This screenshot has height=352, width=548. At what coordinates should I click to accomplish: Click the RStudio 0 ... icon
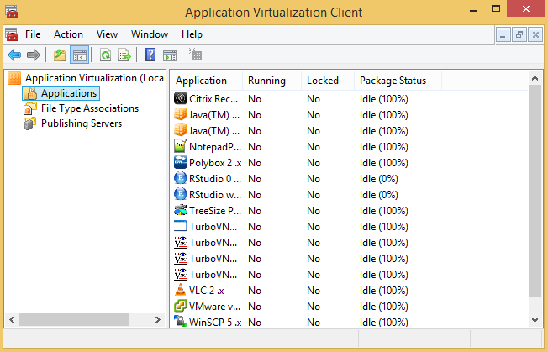click(x=181, y=178)
